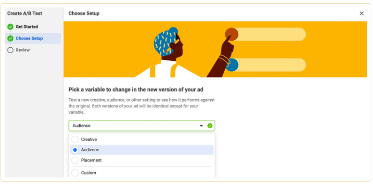The height and width of the screenshot is (184, 373).
Task: Click the 'Pick a variable to change' heading
Action: click(x=136, y=89)
